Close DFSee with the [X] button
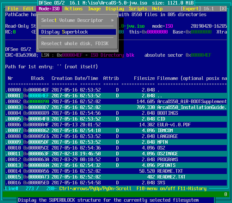The width and height of the screenshot is (232, 203). click(223, 9)
